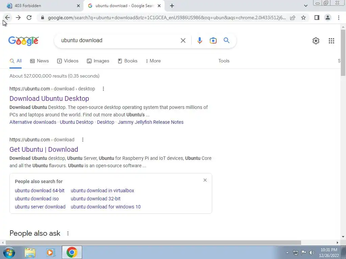Switch to Videos results
The image size is (346, 259).
click(68, 61)
